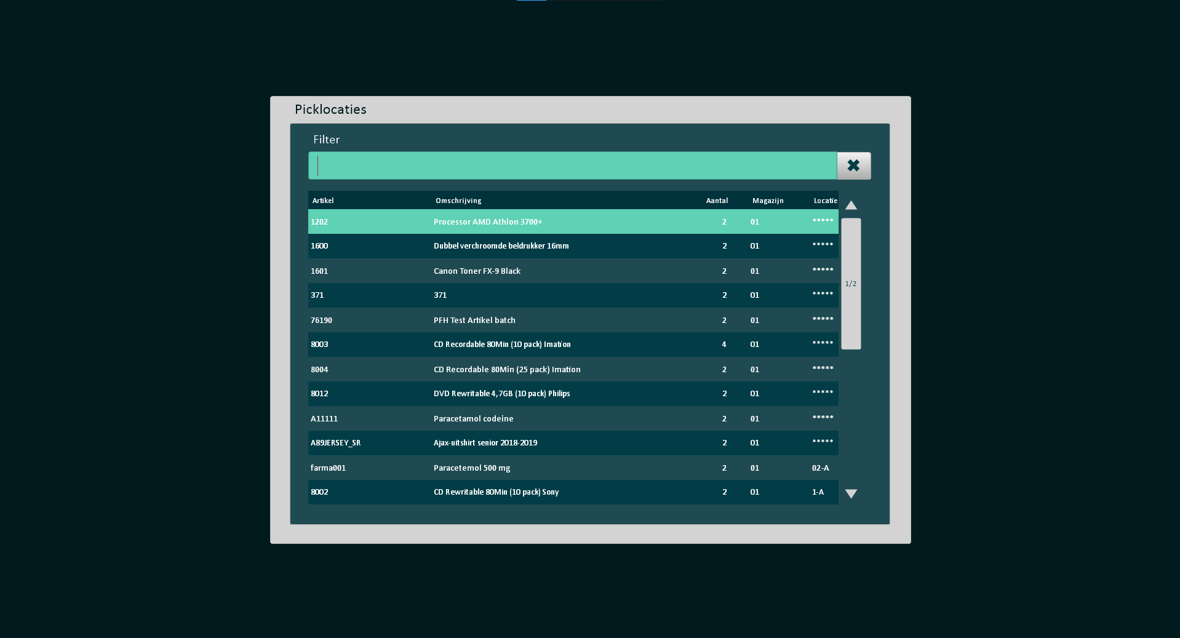Pick article 8003 CD Recordable 10 pack

pos(572,345)
